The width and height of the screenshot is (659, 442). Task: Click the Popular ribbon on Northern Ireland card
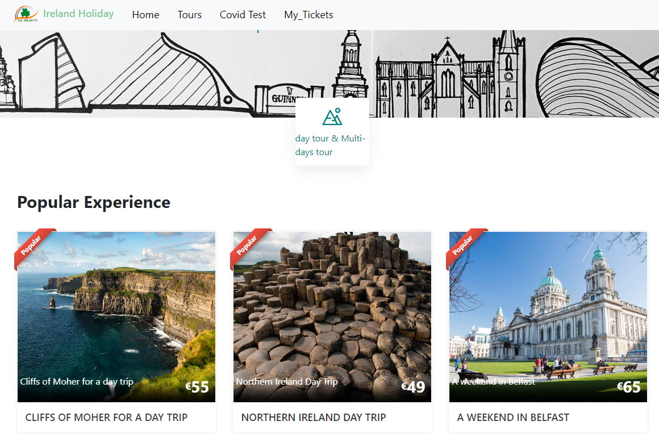pyautogui.click(x=247, y=245)
